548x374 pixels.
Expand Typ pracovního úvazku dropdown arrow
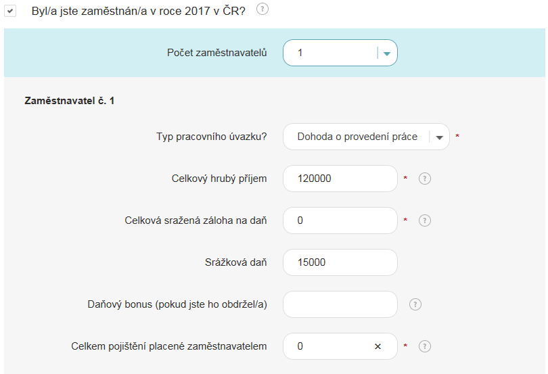pyautogui.click(x=440, y=137)
